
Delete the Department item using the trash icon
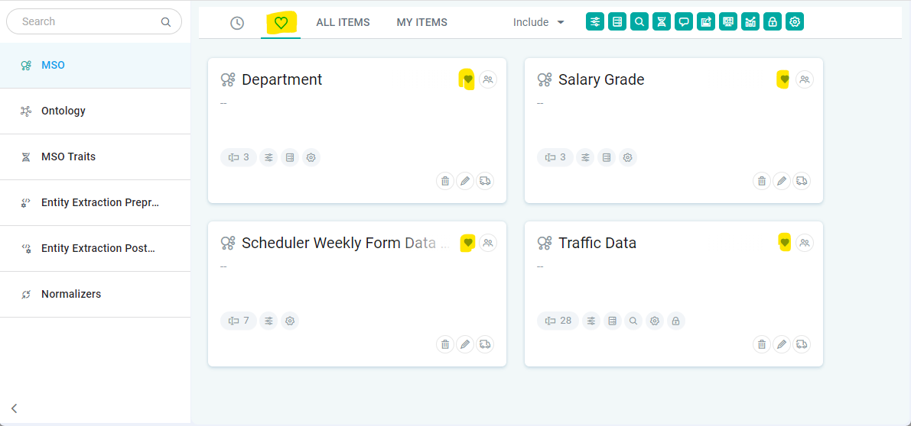coord(444,181)
